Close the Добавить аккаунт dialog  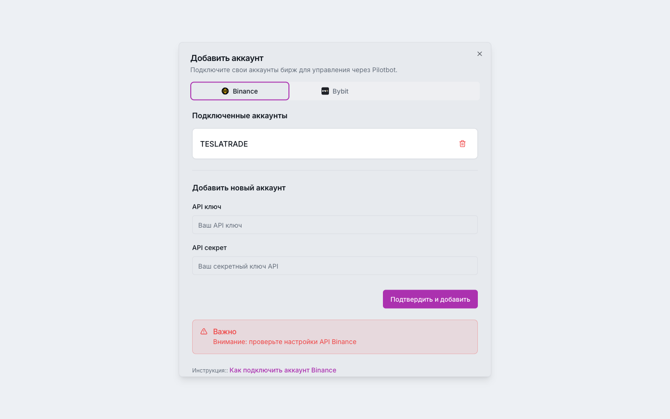click(480, 54)
